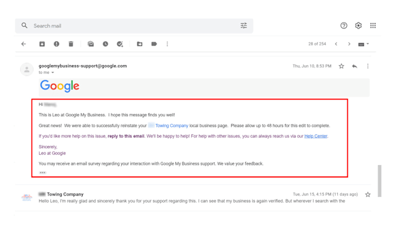Snooze this conversation

(x=105, y=44)
